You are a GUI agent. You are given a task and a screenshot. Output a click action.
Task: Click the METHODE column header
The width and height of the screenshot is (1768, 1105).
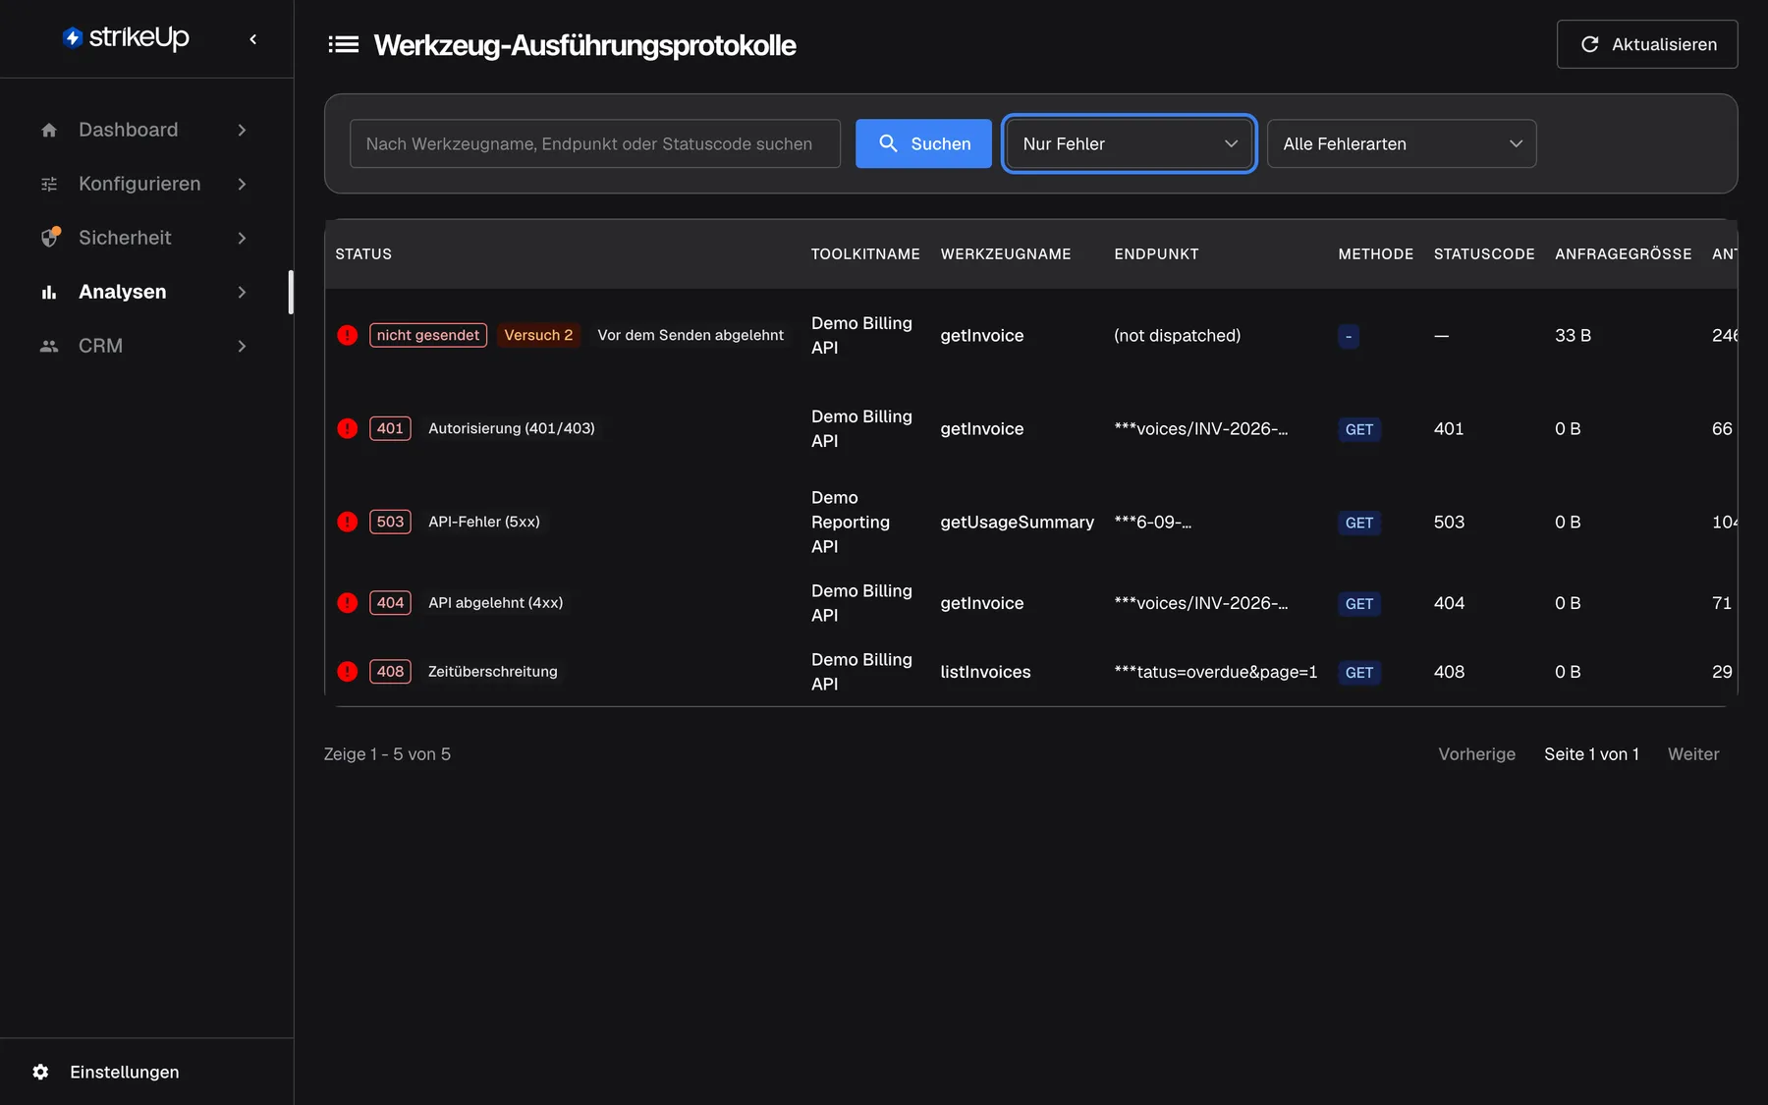click(x=1375, y=253)
